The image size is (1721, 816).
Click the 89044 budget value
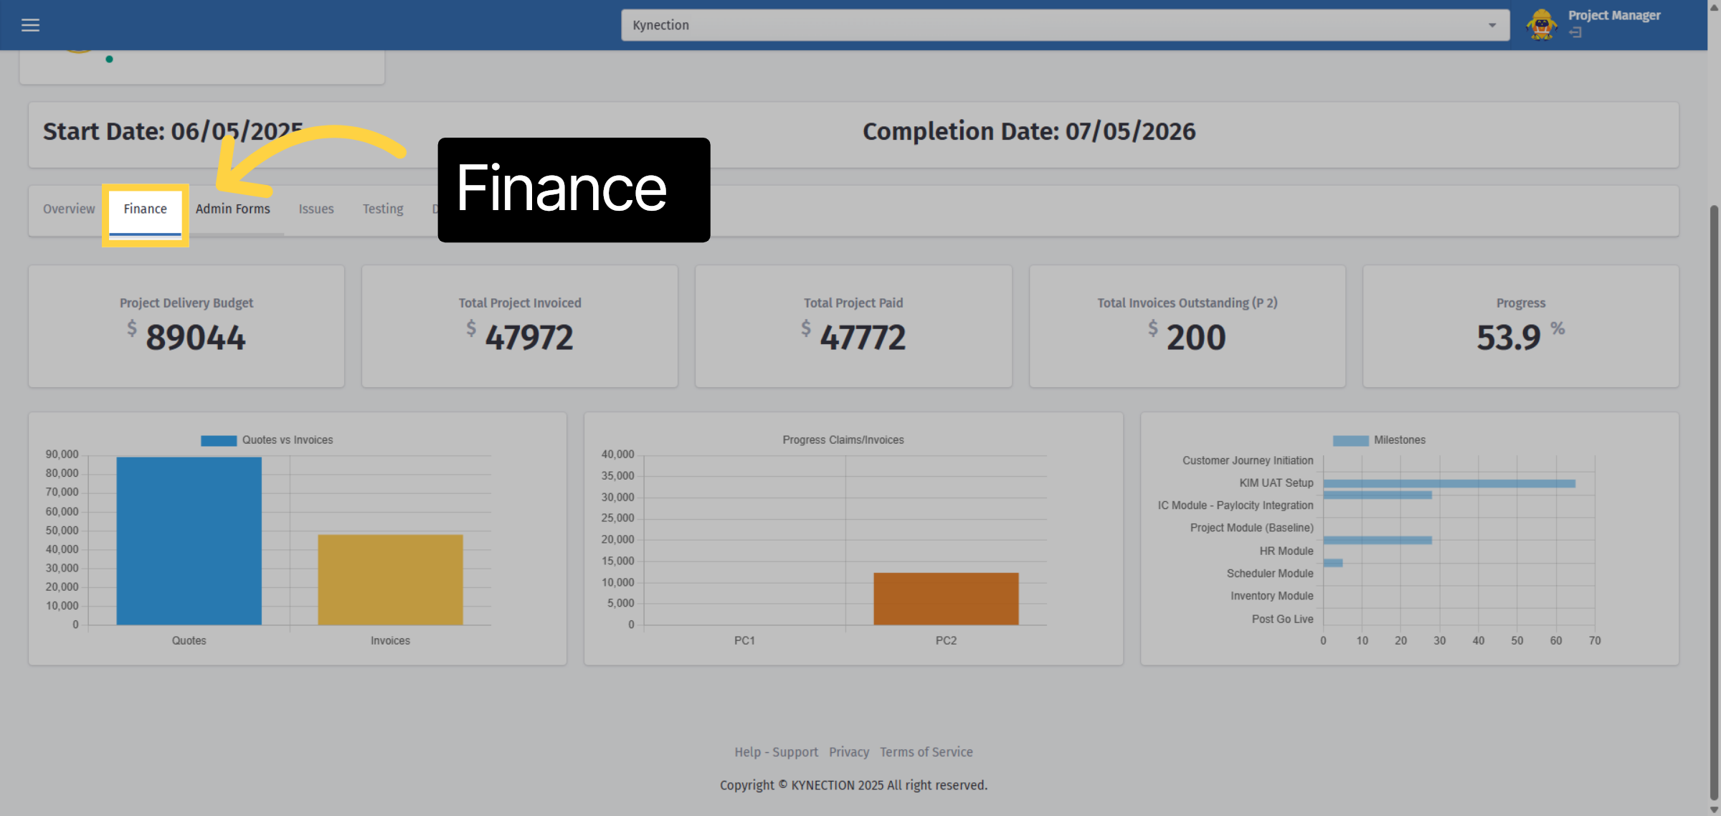tap(196, 337)
